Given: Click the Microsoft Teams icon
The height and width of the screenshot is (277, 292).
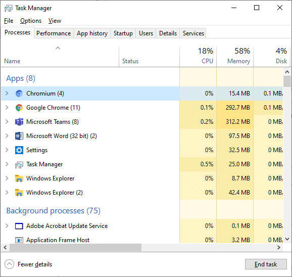Looking at the screenshot, I should coord(19,122).
